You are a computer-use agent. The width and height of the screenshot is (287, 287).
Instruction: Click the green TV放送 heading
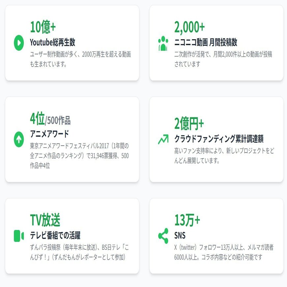(x=45, y=220)
